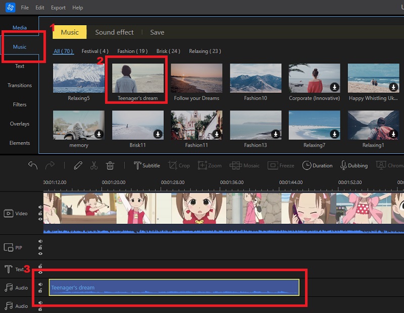Open the File menu

pyautogui.click(x=25, y=8)
